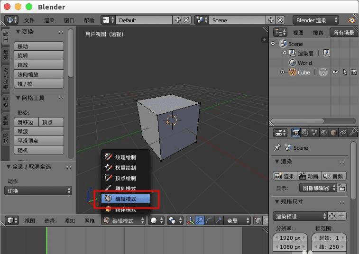Toggle Cube renderability camera icon

[354, 73]
